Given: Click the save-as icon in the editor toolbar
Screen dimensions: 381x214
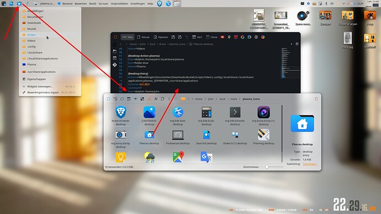Looking at the screenshot, I should point(180,37).
